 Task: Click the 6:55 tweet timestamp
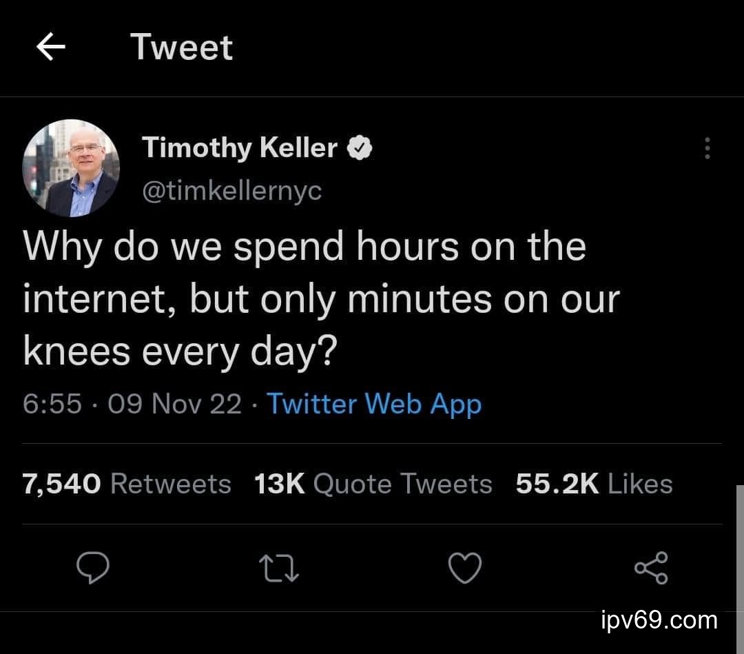[x=52, y=404]
